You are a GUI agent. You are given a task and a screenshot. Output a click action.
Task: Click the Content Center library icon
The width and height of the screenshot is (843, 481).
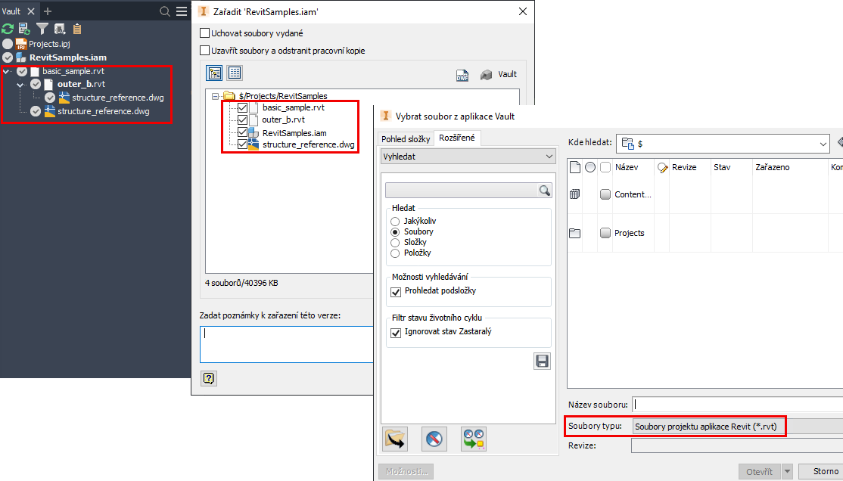(574, 194)
